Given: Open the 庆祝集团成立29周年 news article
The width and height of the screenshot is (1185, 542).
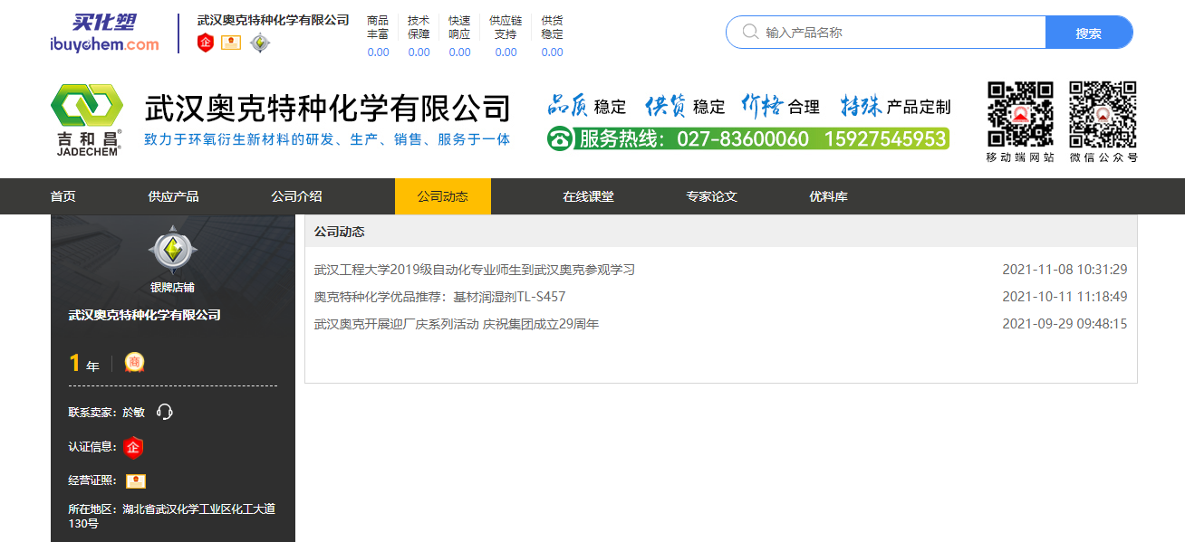Looking at the screenshot, I should tap(457, 324).
